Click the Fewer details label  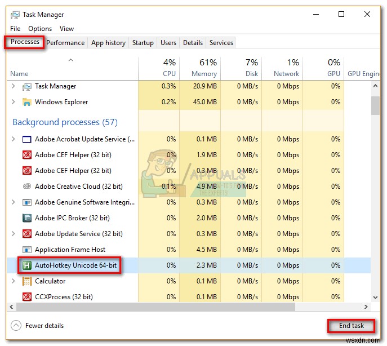pos(45,326)
